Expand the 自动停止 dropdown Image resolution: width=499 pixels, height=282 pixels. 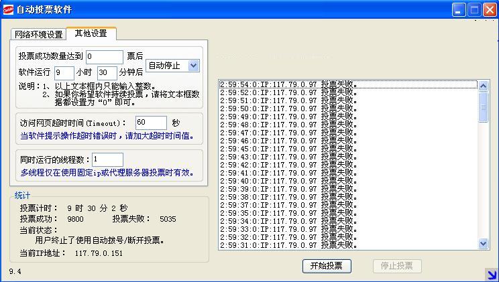tap(194, 65)
